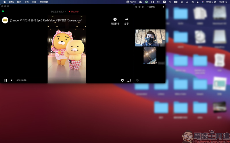230x143 pixels.
Task: Open the KAKAO FRIENDS channel avatar
Action: (x=5, y=20)
